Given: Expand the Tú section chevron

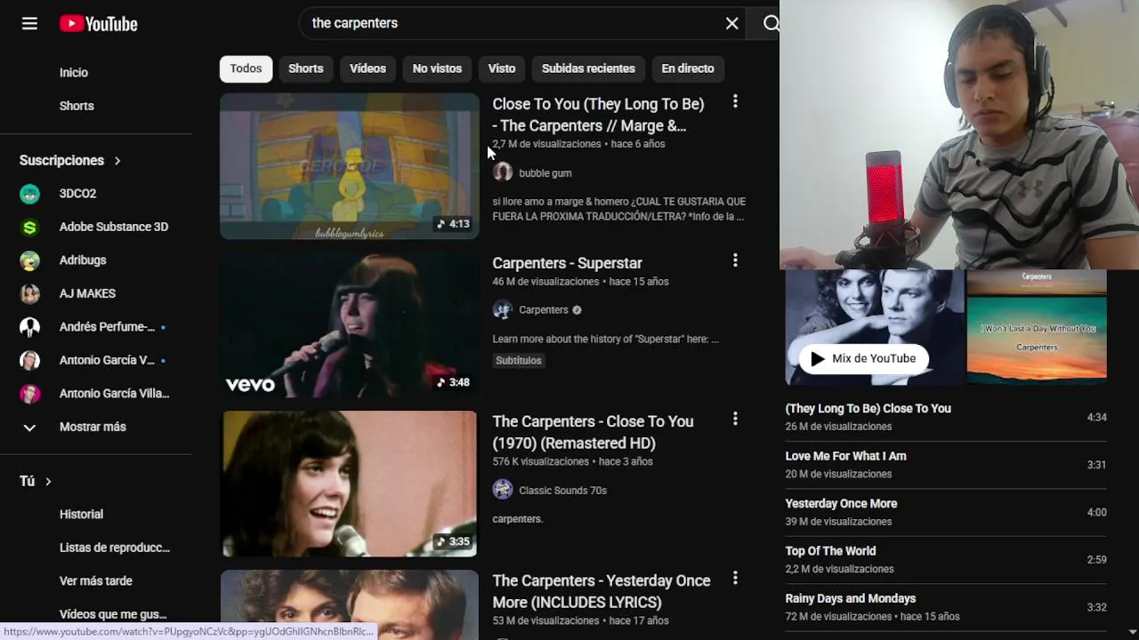Looking at the screenshot, I should (48, 481).
